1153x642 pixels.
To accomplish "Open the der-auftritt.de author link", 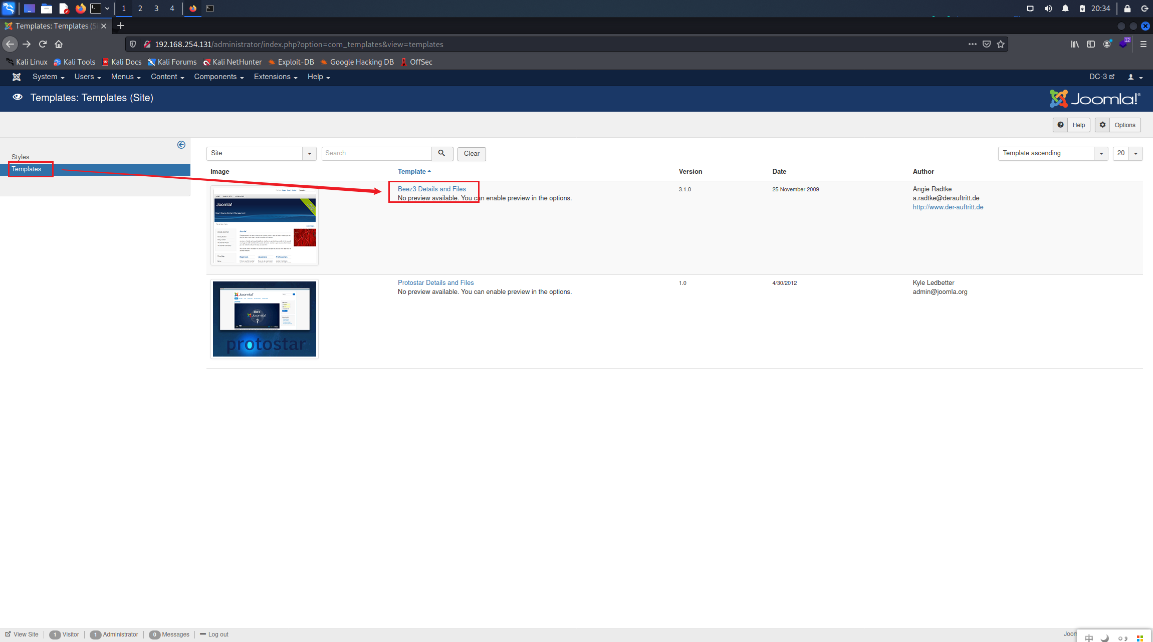I will [x=948, y=207].
